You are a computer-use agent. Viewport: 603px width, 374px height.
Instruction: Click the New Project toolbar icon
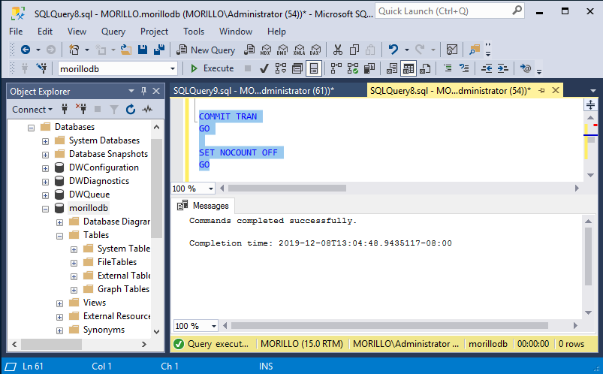point(74,50)
